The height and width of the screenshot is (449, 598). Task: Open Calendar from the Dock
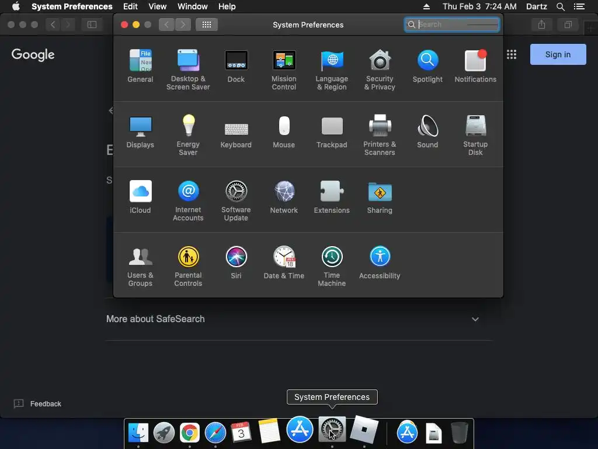(241, 433)
